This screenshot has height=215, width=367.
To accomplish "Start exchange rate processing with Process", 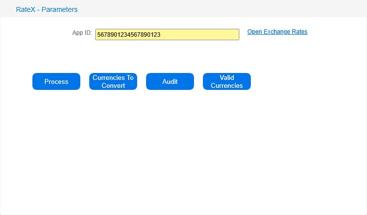I will pos(56,81).
